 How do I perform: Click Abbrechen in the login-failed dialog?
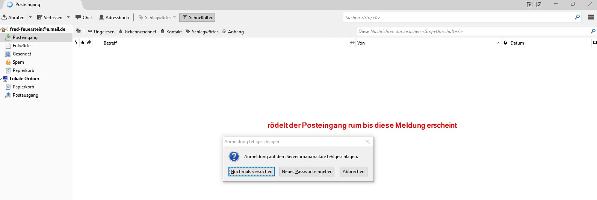[354, 172]
